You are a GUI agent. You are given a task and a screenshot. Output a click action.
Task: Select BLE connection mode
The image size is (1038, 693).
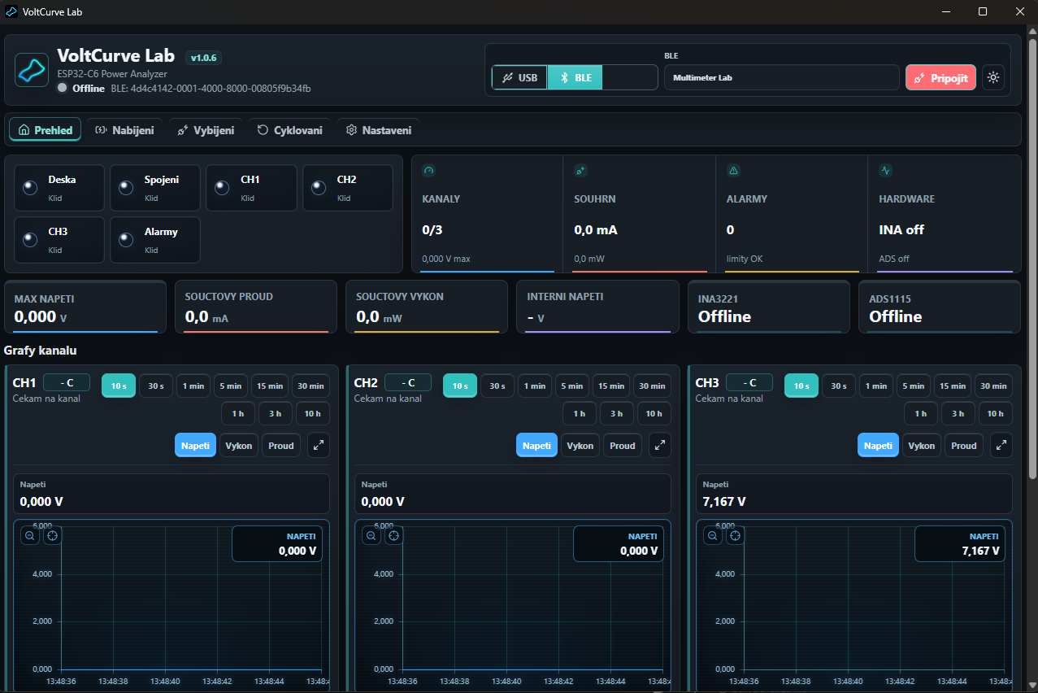(x=575, y=78)
